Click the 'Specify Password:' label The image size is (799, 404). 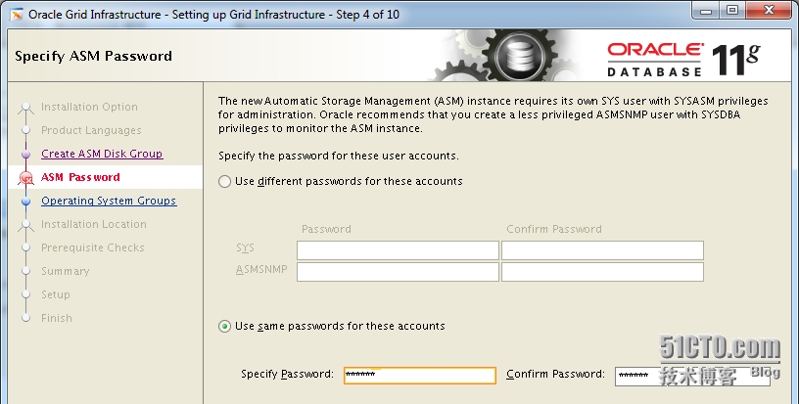tap(288, 374)
